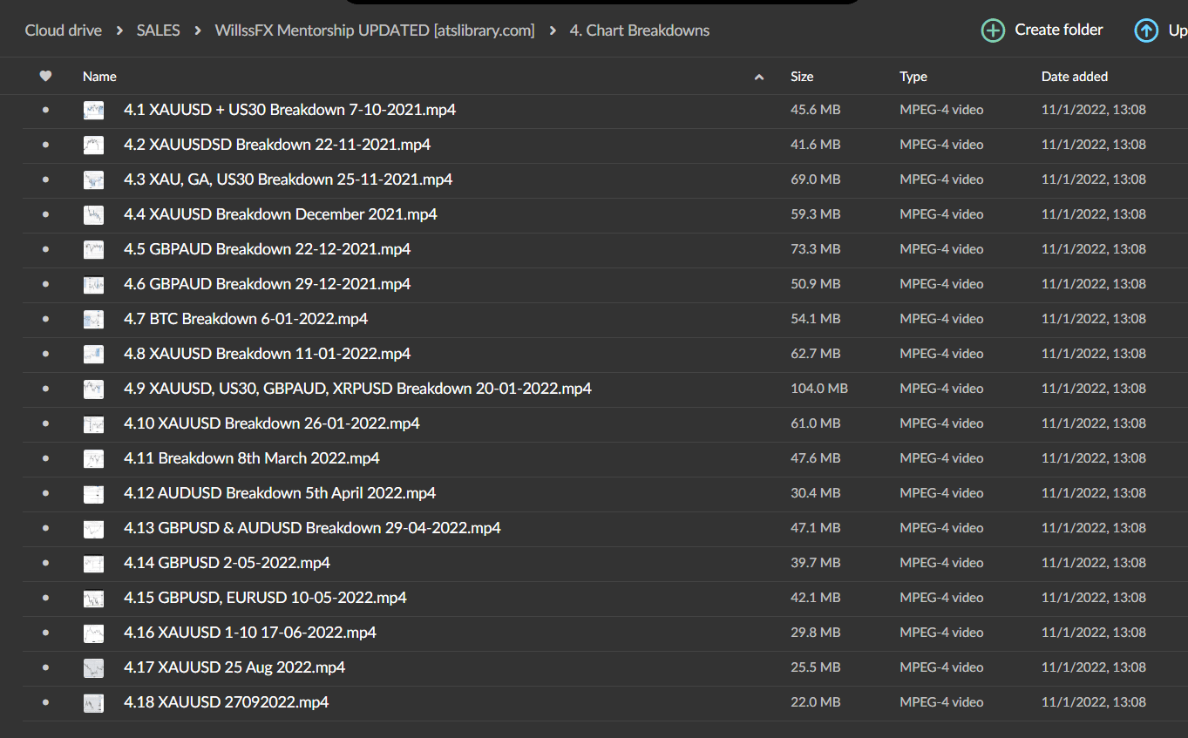Open 4.13 GBPUSD & AUDUSD Breakdown file

coord(312,528)
